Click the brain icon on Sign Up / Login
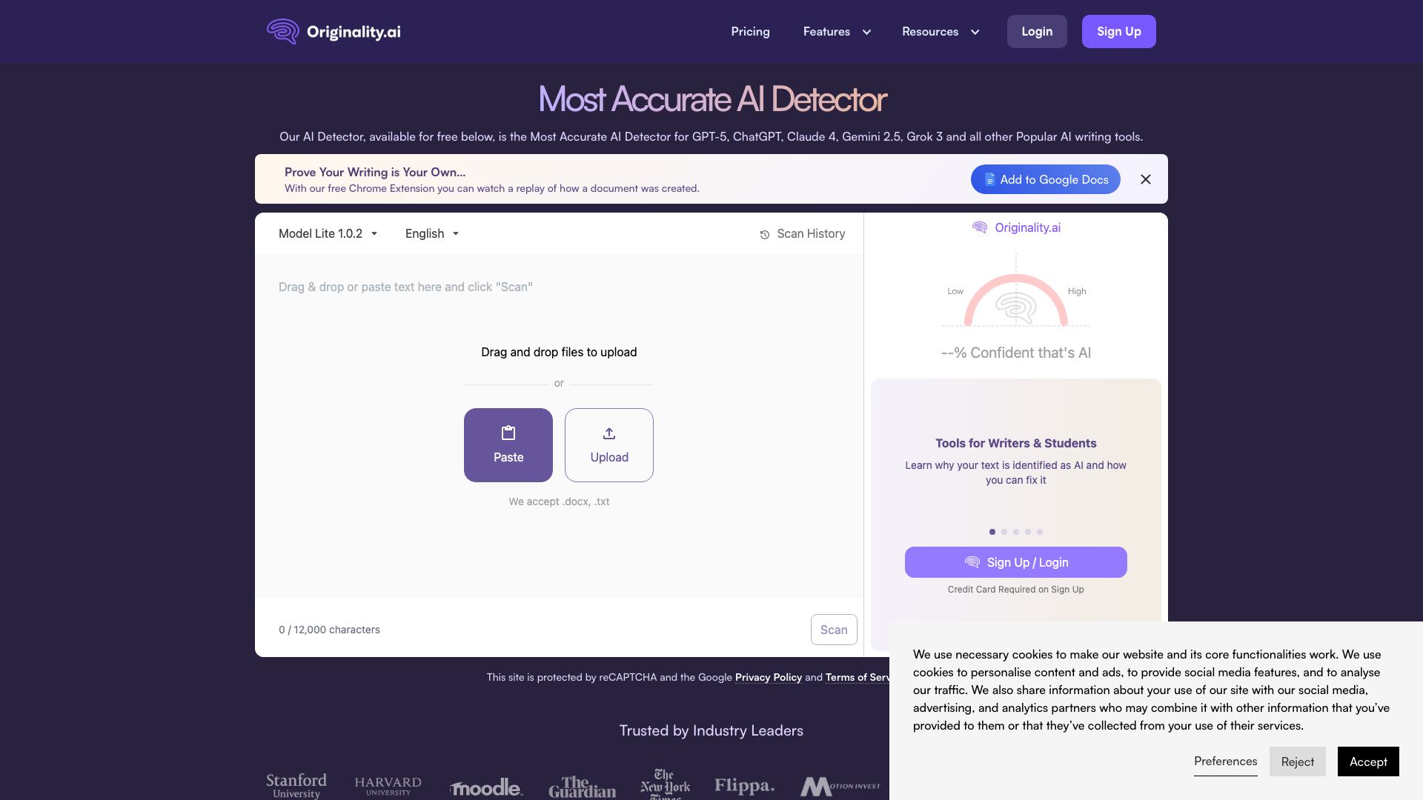The image size is (1423, 800). click(971, 562)
